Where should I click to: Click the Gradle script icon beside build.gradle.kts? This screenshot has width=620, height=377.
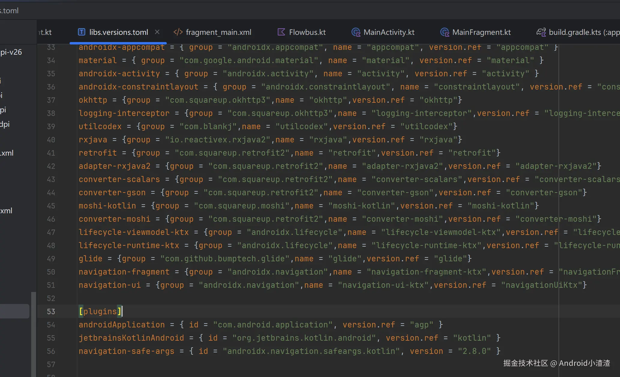(x=541, y=32)
